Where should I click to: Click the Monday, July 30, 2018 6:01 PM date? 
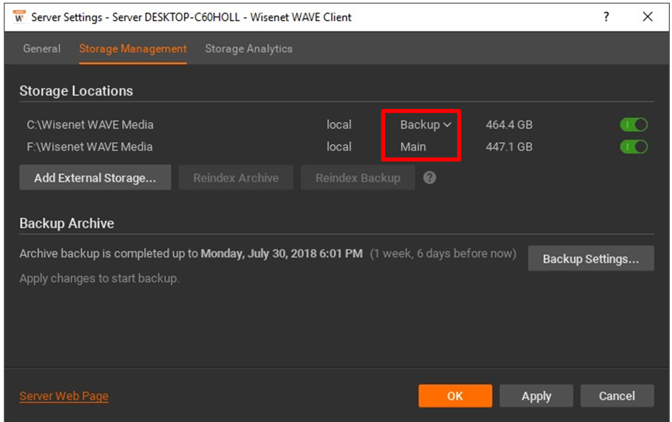(x=281, y=253)
